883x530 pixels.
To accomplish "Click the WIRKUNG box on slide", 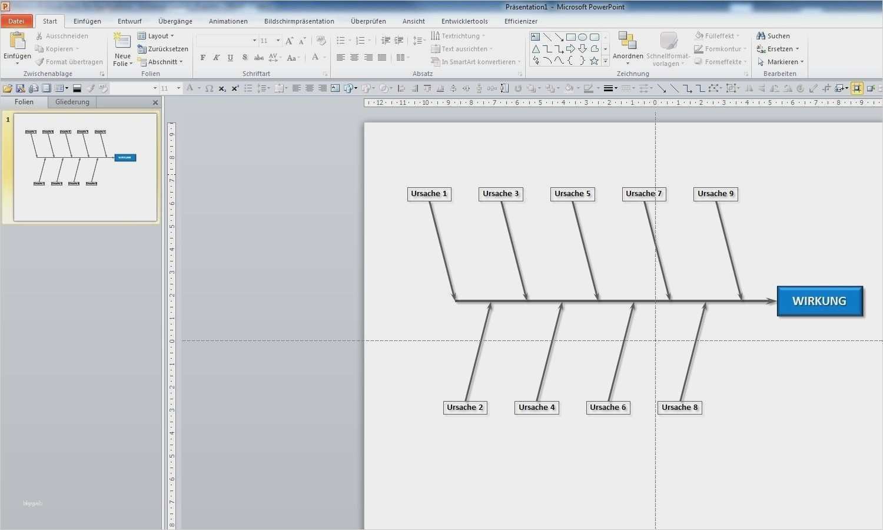I will pos(819,301).
